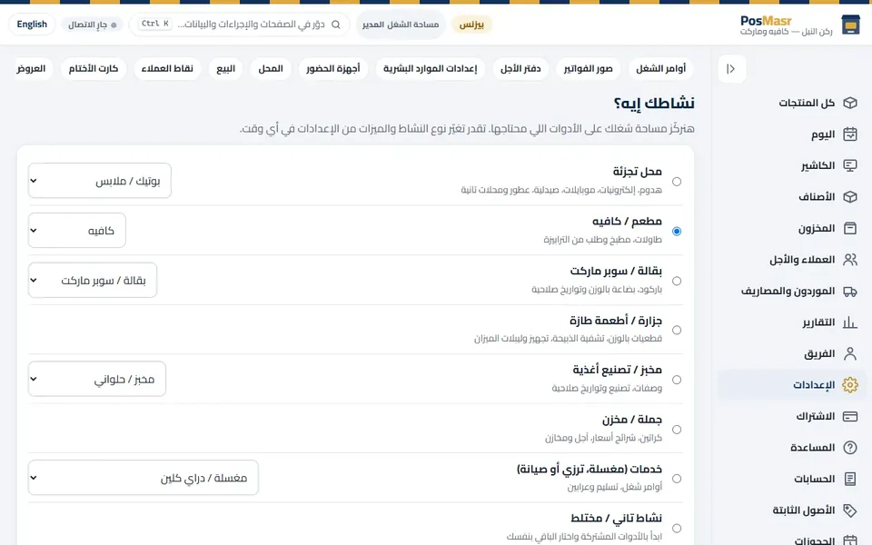Click the tag icon next to الأصول الثابتة
This screenshot has height=545, width=872.
(x=850, y=510)
